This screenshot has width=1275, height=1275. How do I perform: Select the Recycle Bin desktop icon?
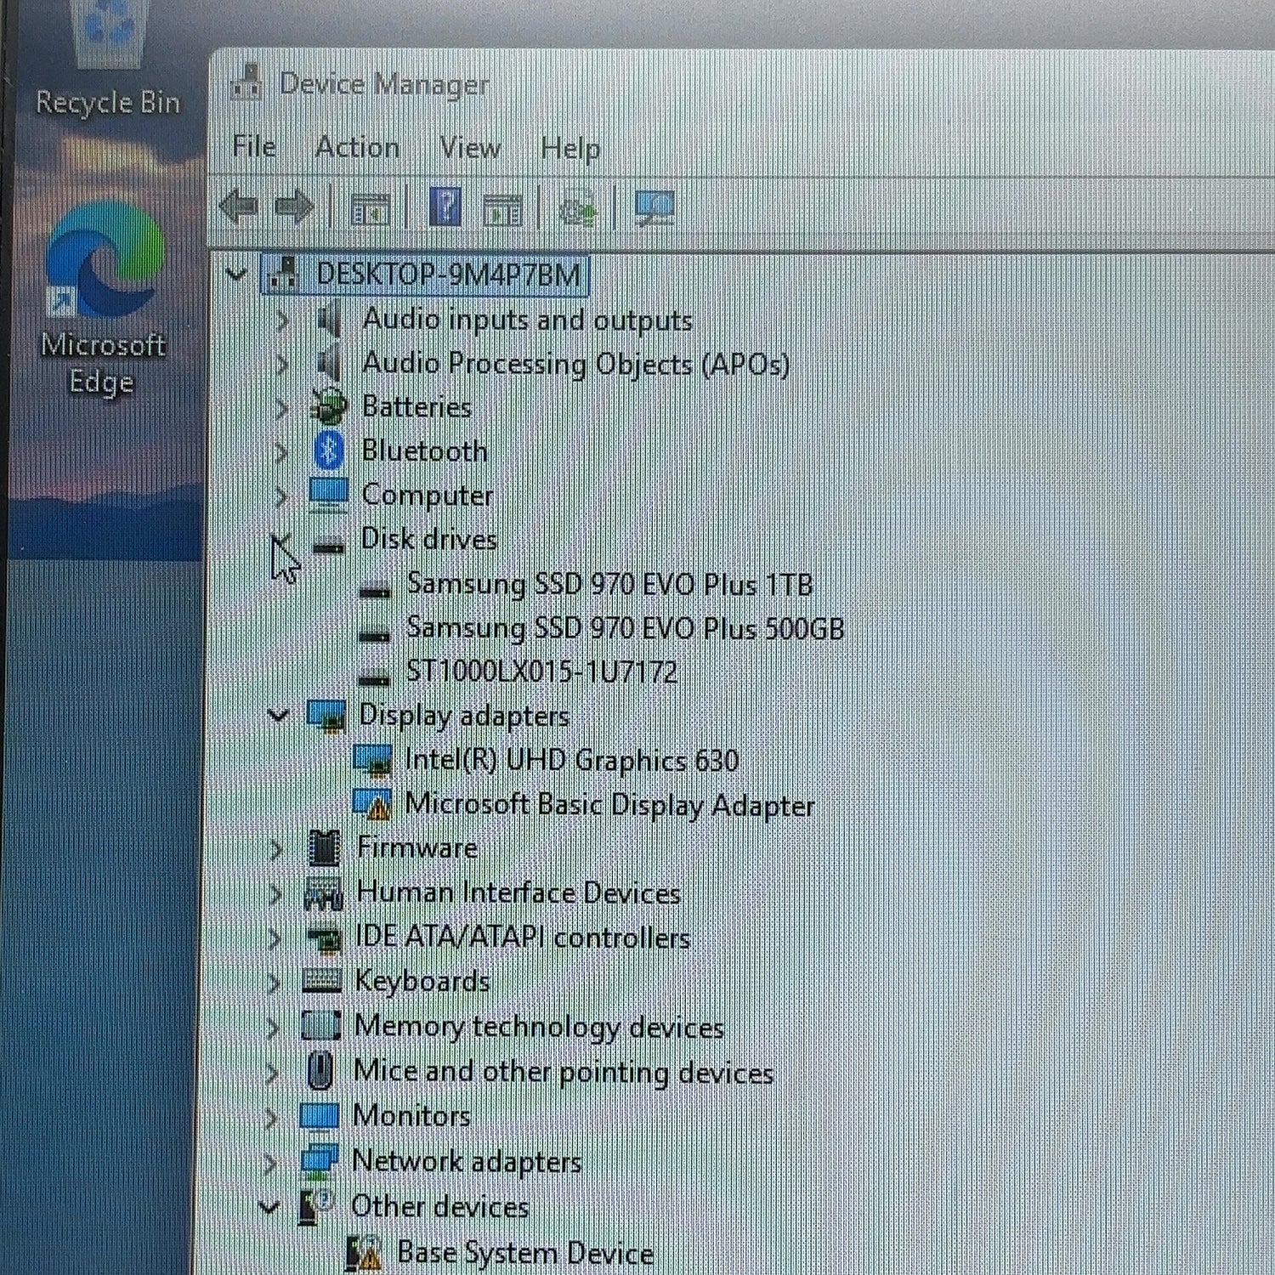click(108, 58)
